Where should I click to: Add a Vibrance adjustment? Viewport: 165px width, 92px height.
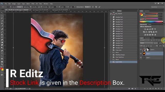[155, 29]
